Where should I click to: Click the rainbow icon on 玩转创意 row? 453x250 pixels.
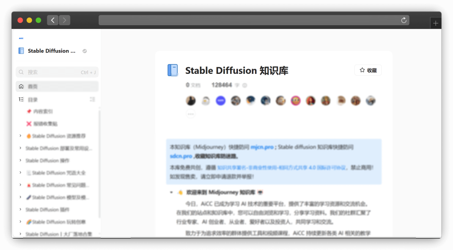[29, 222]
